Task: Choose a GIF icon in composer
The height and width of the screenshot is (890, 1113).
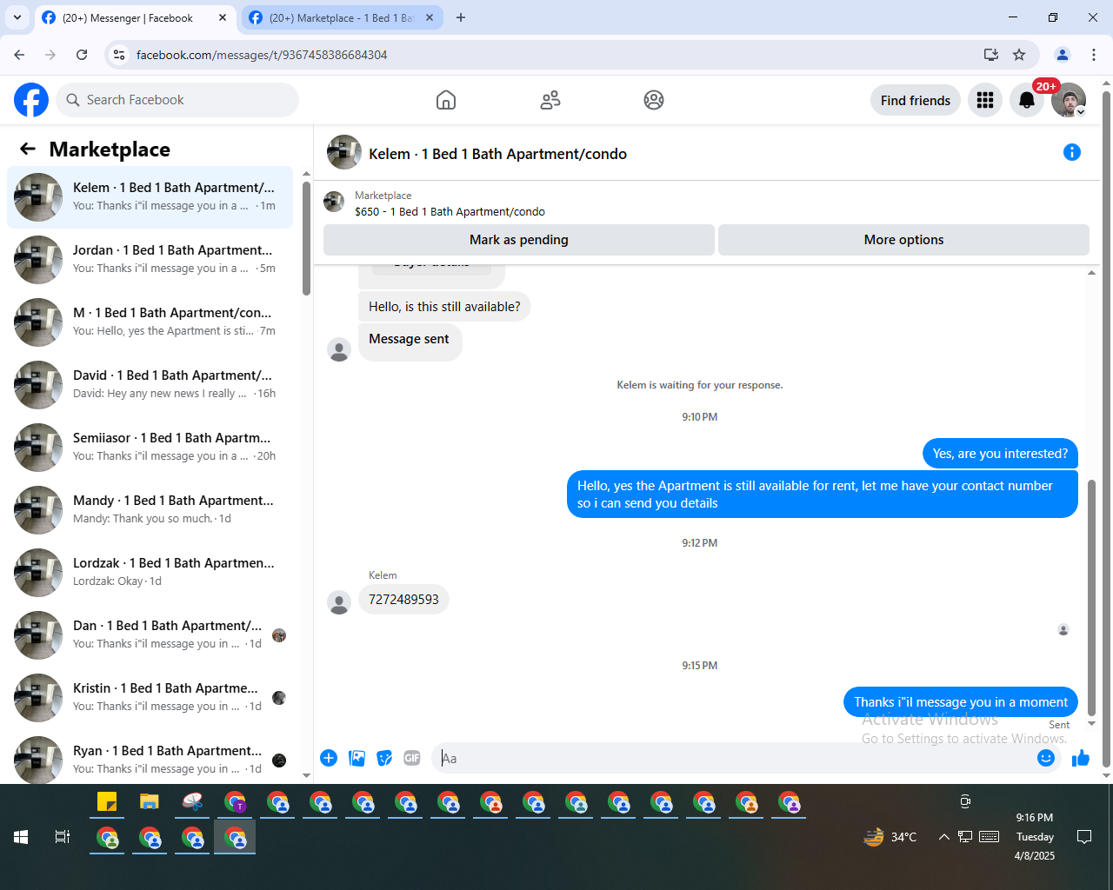Action: pos(412,758)
